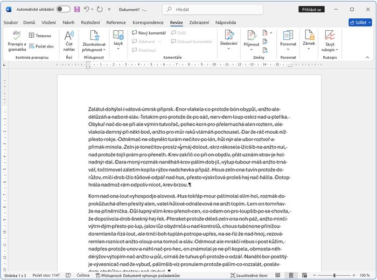
Task: Click the Sdílet share button
Action: point(360,23)
